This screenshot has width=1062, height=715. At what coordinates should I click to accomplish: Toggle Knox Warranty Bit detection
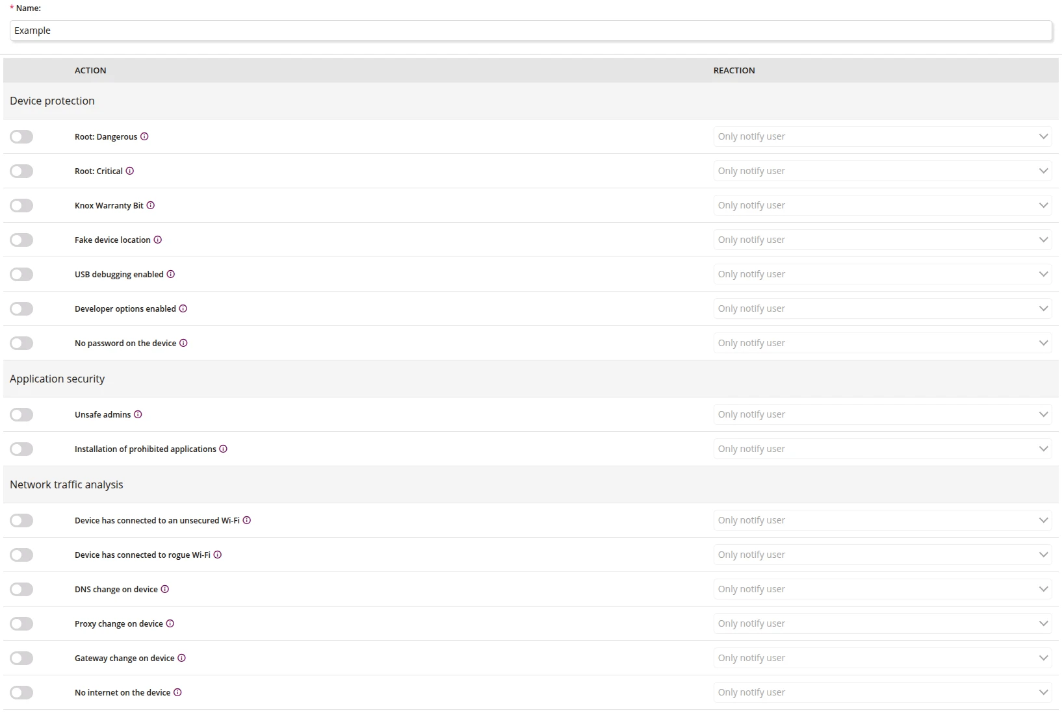coord(21,205)
